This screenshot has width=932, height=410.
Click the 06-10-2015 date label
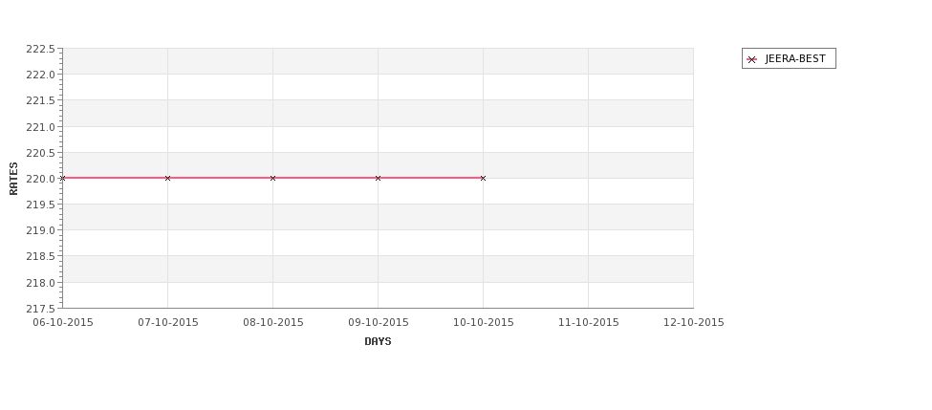coord(63,322)
